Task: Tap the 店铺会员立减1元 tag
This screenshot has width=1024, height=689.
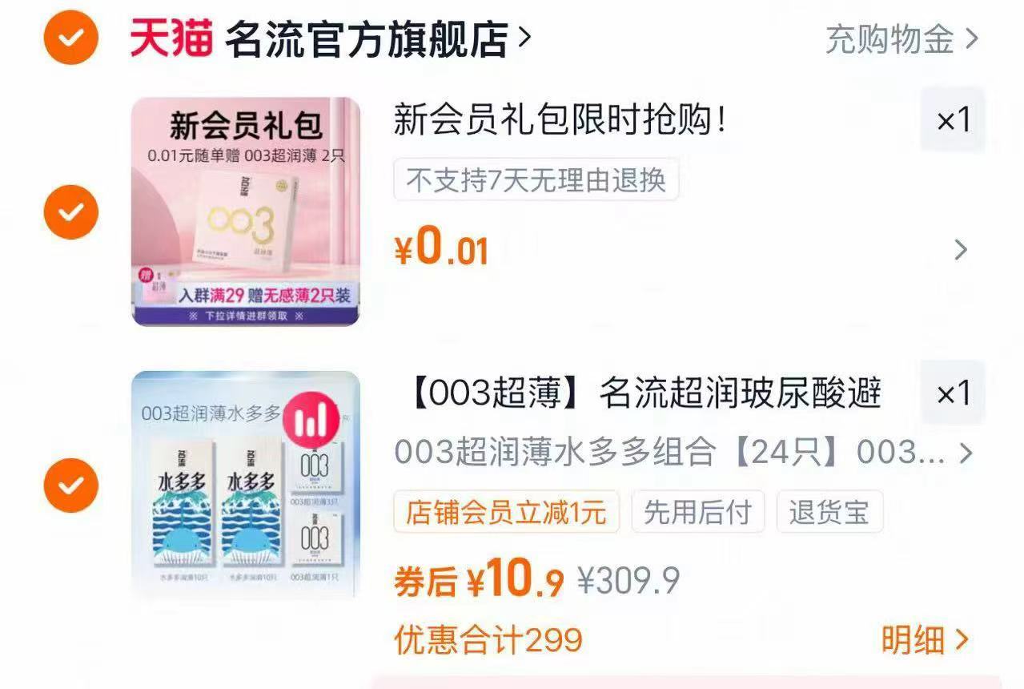Action: [506, 512]
